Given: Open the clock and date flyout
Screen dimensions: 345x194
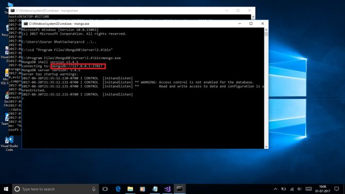Looking at the screenshot, I should [x=323, y=189].
